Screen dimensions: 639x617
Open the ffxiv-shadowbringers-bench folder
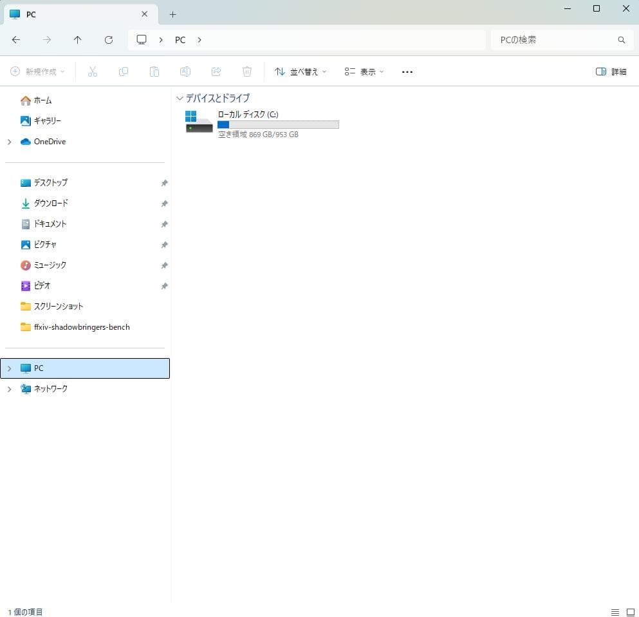click(x=81, y=327)
